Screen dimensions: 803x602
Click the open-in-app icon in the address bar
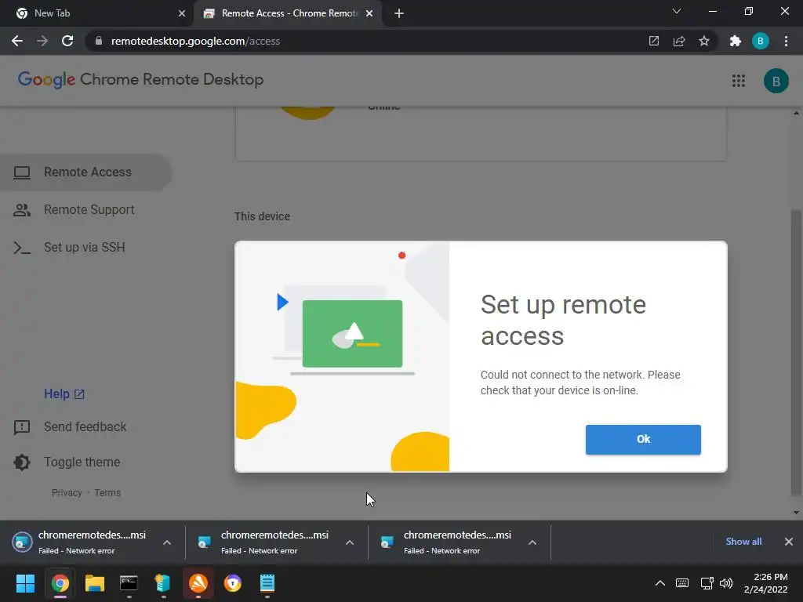point(653,41)
